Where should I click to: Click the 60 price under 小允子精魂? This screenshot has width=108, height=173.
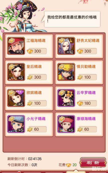pos(37,129)
